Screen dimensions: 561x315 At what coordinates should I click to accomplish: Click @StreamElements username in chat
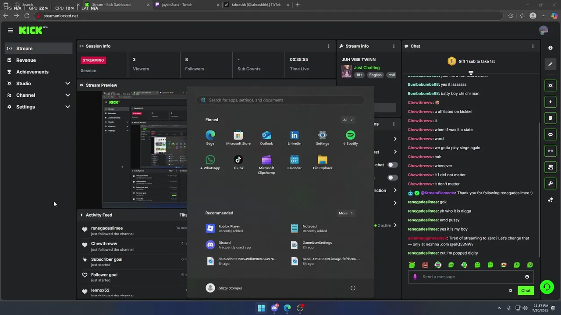pos(438,193)
